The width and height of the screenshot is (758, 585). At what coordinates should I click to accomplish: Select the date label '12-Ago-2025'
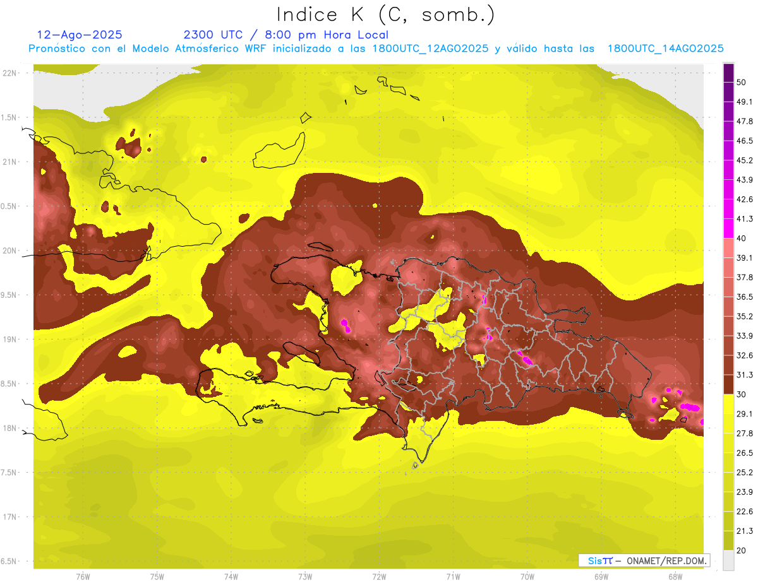[x=80, y=35]
